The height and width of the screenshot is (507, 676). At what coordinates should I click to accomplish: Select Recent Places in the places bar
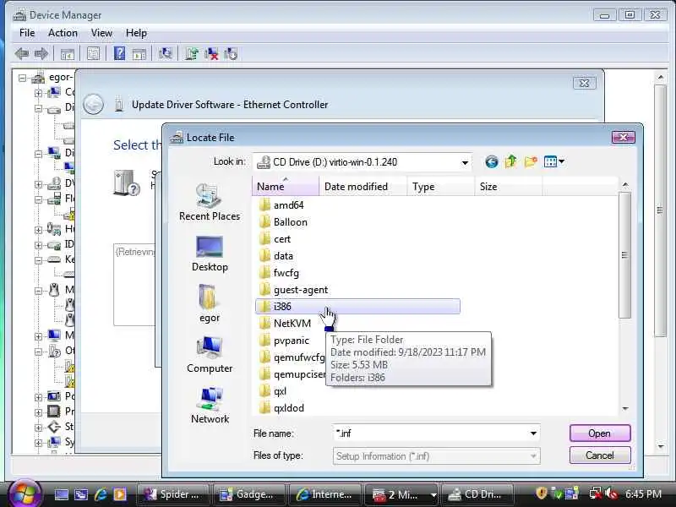(210, 203)
